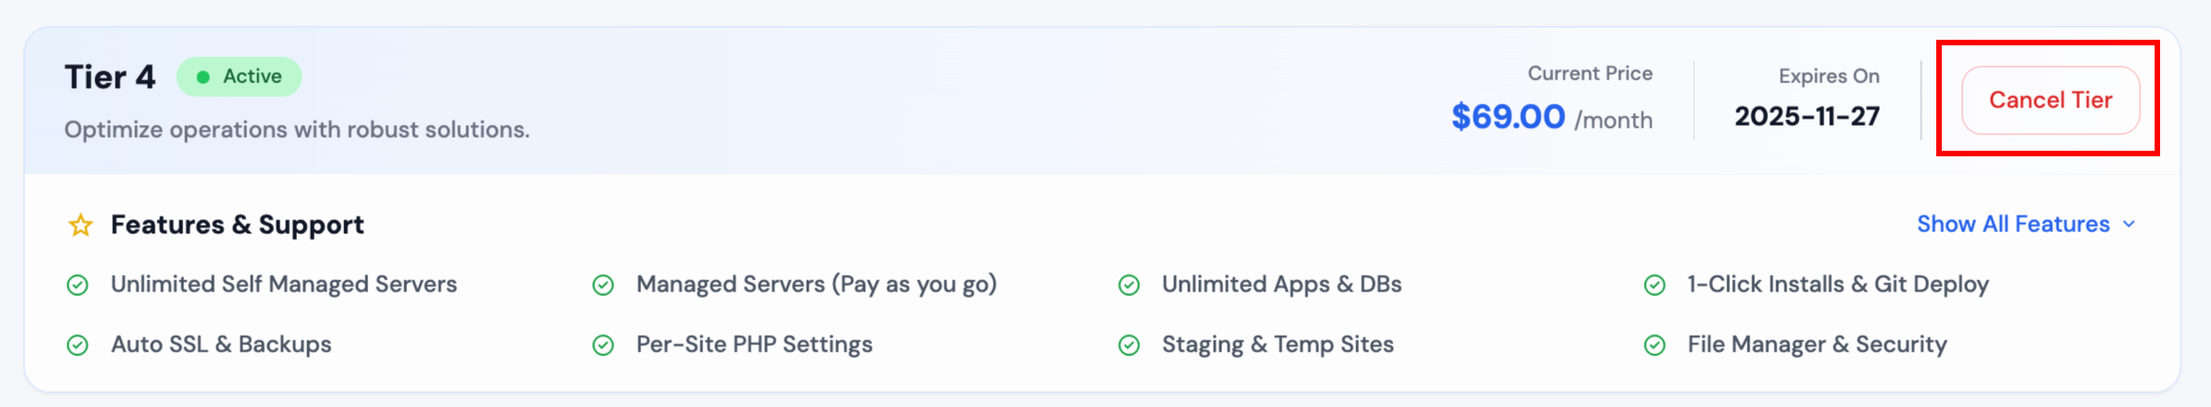This screenshot has width=2211, height=407.
Task: Click check icon for Unlimited Apps & DBs
Action: pos(1129,285)
